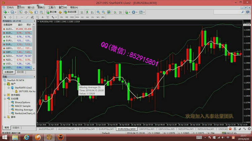This screenshot has height=141, width=252.
Task: Expand the 技术指标 tree node
Action: (5, 95)
